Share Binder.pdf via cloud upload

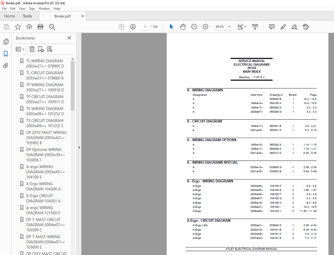29,27
